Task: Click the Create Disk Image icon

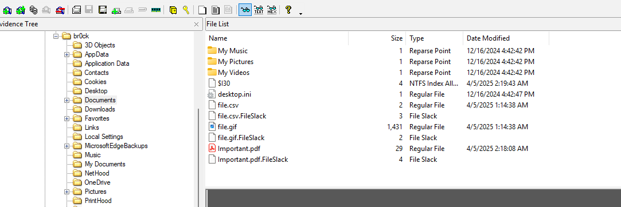Action: (76, 10)
